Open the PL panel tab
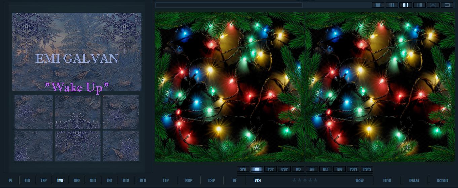 point(11,180)
